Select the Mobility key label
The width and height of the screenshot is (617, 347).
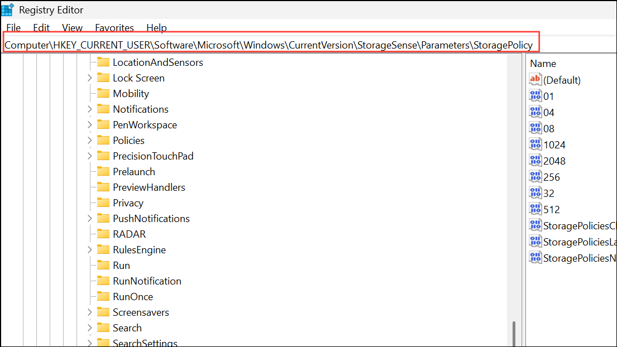click(x=131, y=94)
